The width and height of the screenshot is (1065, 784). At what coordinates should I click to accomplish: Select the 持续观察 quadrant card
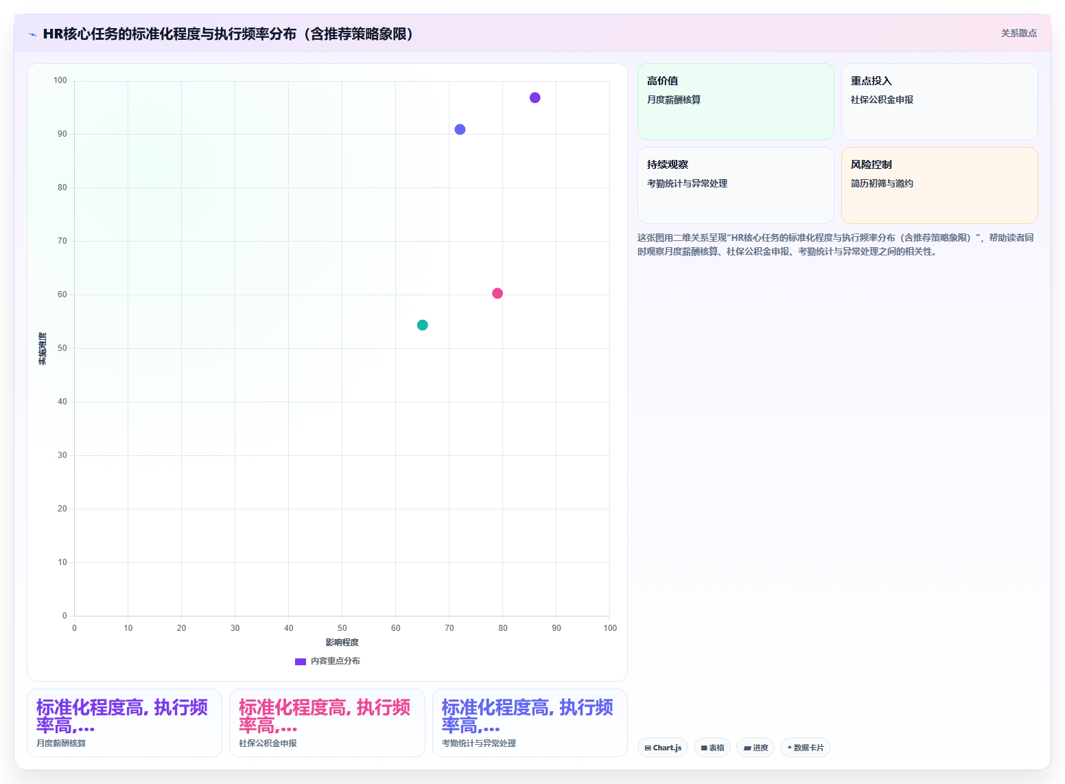736,185
